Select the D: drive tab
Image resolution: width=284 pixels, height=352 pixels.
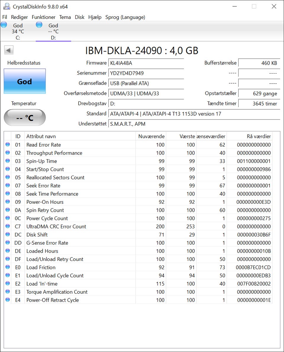point(53,31)
